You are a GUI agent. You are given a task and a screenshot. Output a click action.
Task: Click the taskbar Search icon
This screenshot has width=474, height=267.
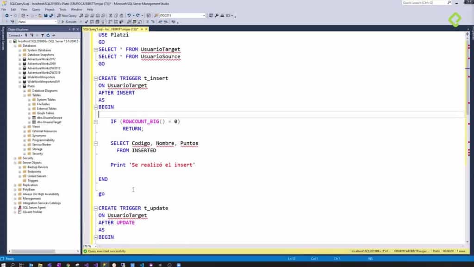coord(12,265)
